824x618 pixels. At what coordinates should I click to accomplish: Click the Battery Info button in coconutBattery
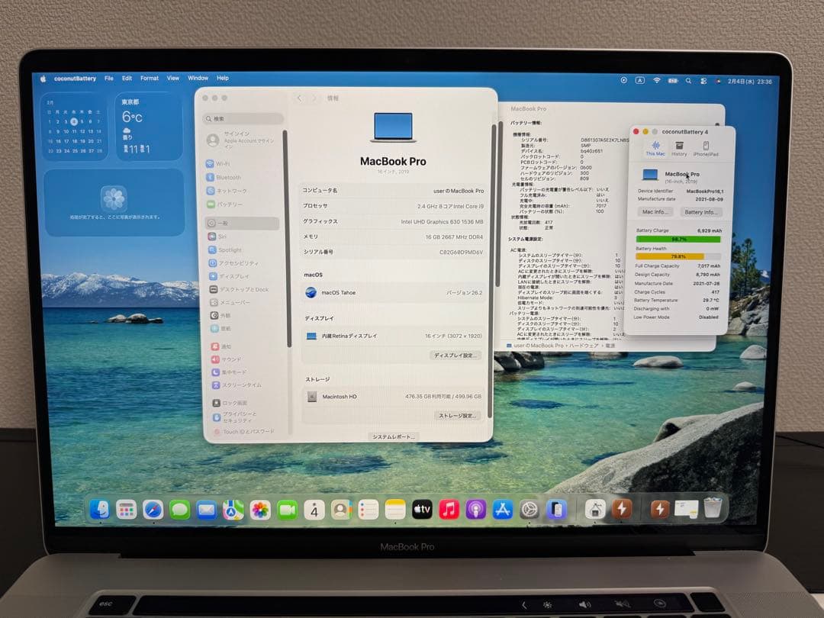click(x=701, y=212)
